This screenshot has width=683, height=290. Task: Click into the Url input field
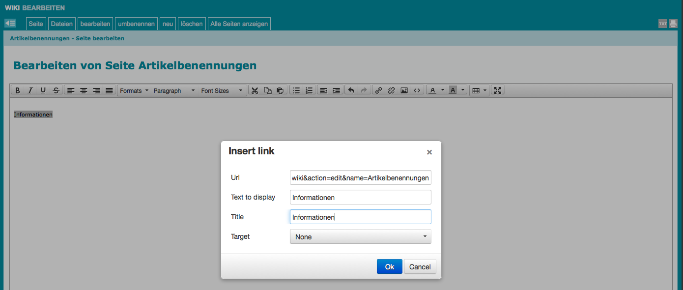[x=360, y=177]
